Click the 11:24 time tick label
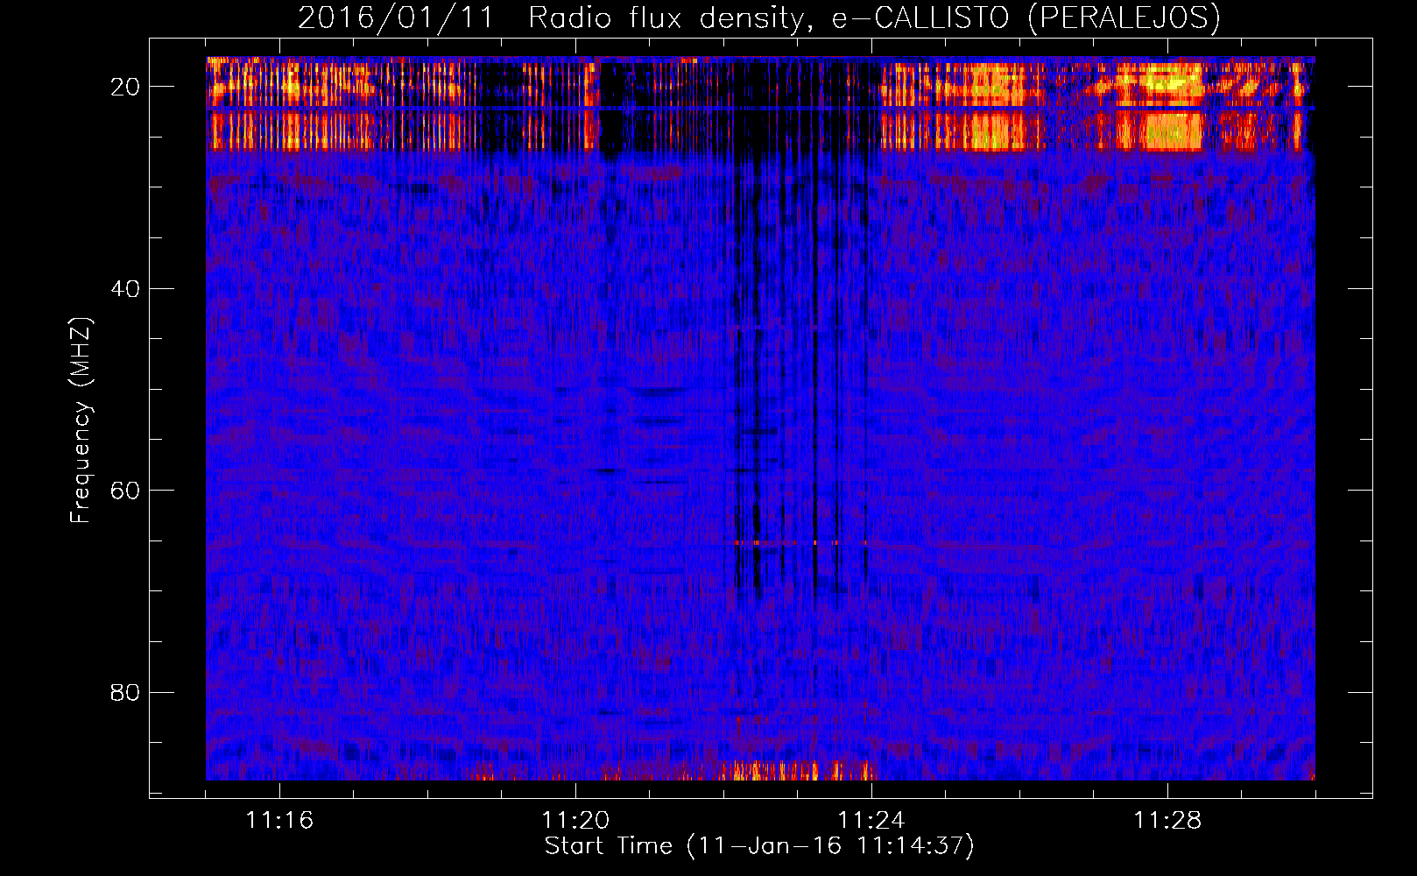 click(x=871, y=821)
